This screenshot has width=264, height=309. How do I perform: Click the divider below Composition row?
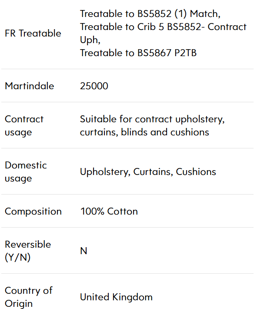[127, 228]
